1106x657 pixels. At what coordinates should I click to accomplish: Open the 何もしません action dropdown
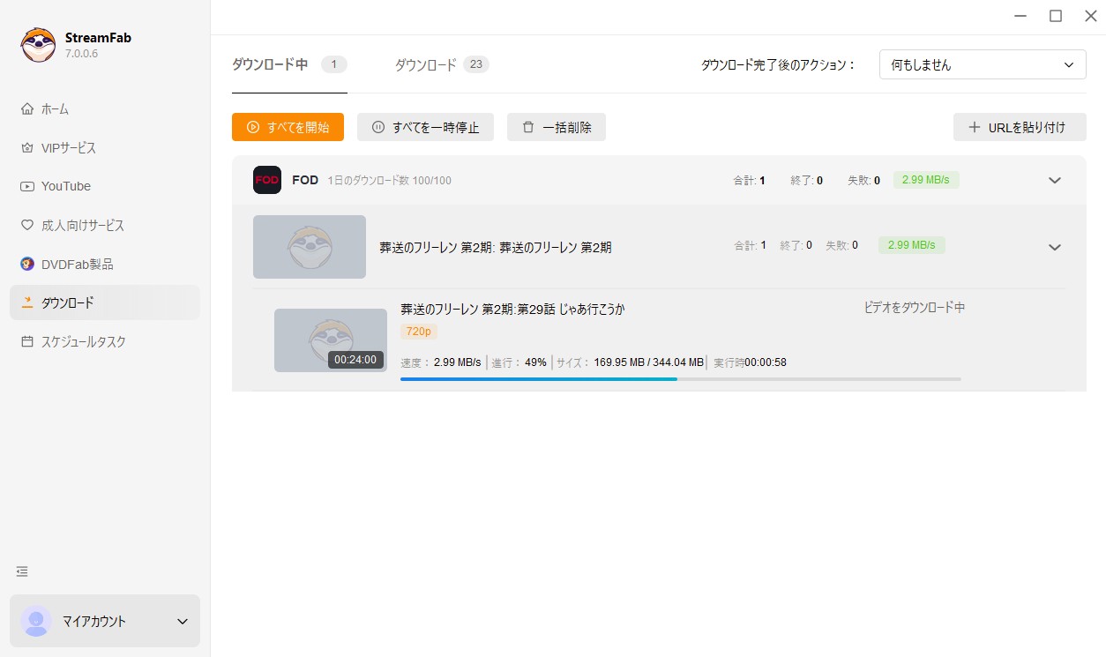982,63
